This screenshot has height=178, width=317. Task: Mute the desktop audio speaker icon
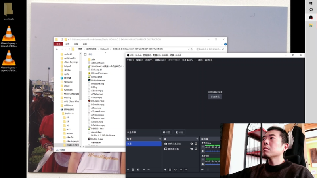(203, 164)
